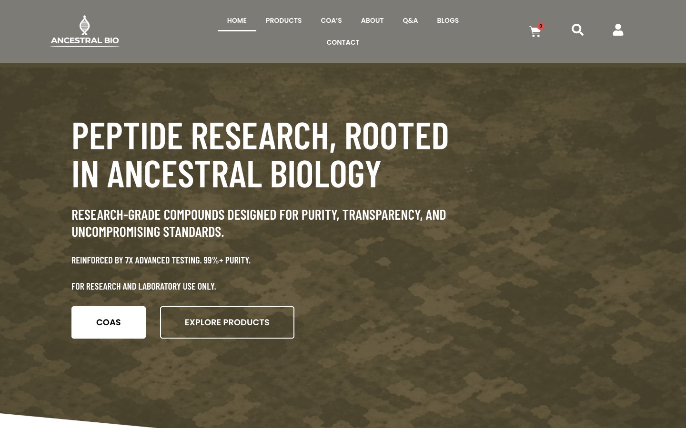
Task: Visit the Blogs menu item
Action: (448, 20)
